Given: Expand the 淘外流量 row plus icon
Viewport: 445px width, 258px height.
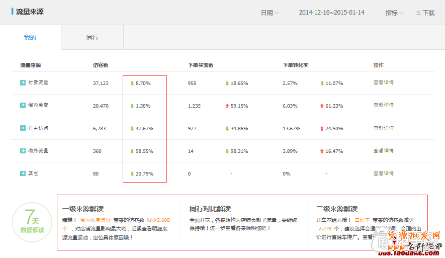Looking at the screenshot, I should coord(23,151).
